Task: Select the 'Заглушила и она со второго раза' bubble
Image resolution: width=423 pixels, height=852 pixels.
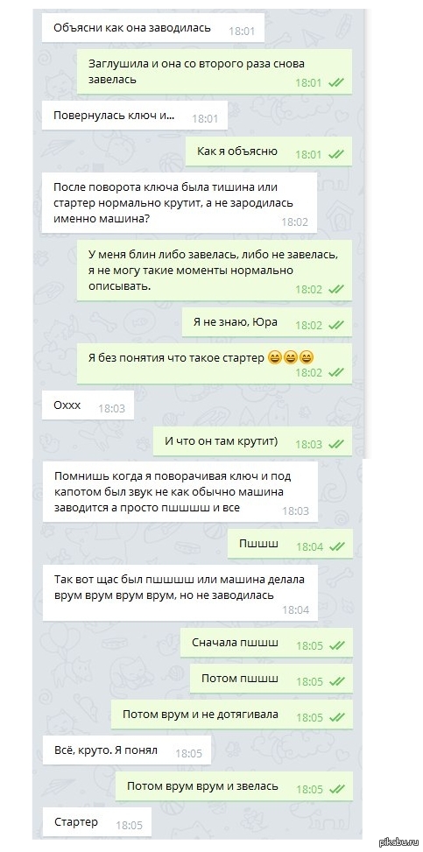Action: 215,73
